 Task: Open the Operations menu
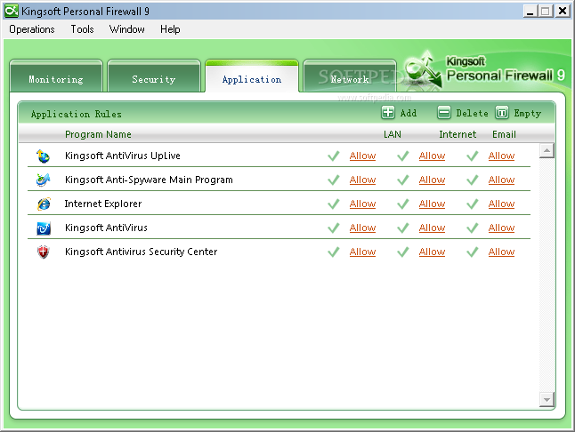(32, 29)
